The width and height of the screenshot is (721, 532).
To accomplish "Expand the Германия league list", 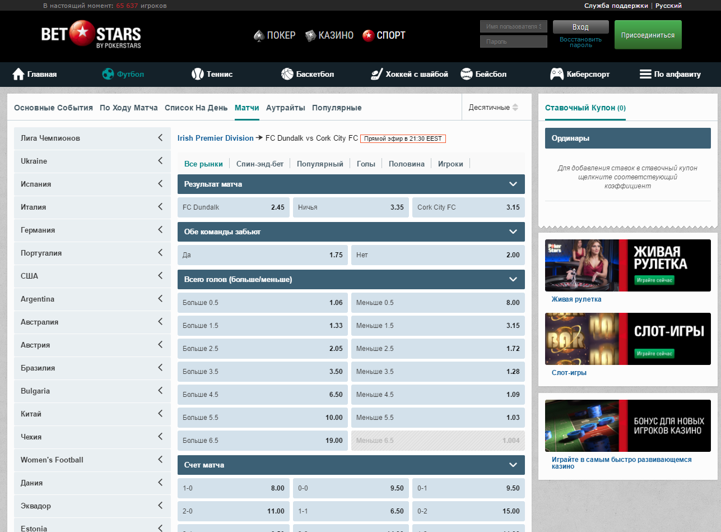I will pos(92,230).
